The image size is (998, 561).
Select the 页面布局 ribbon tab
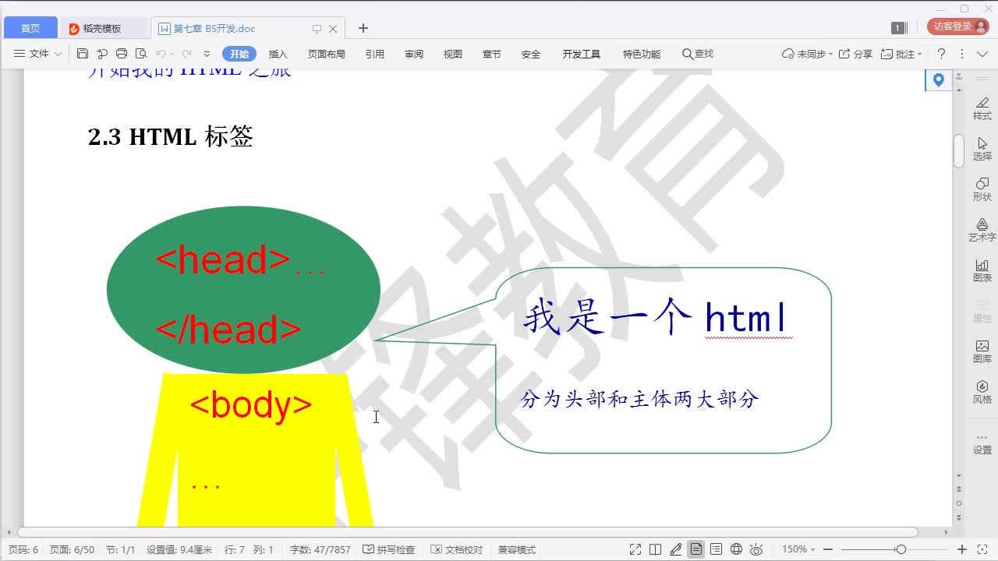(326, 54)
